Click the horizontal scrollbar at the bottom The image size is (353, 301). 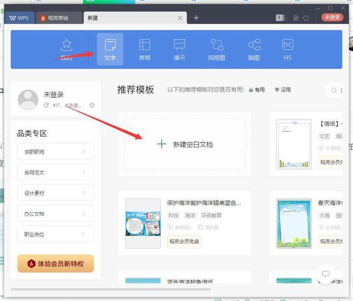(111, 289)
